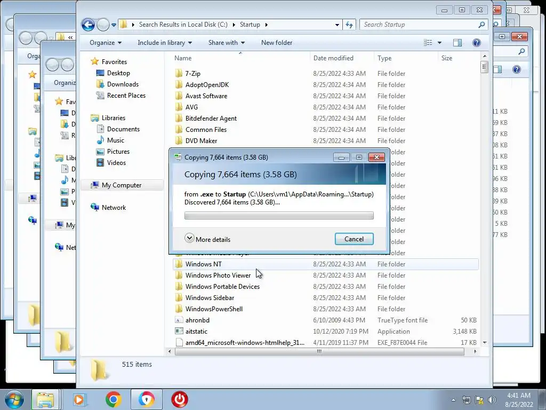Click the Action Center flag tray icon
Image resolution: width=546 pixels, height=410 pixels.
[x=479, y=400]
